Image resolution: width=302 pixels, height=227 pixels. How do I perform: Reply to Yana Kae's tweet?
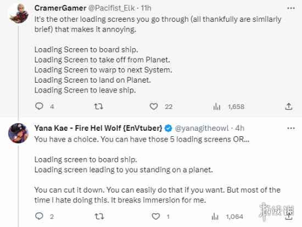(39, 216)
